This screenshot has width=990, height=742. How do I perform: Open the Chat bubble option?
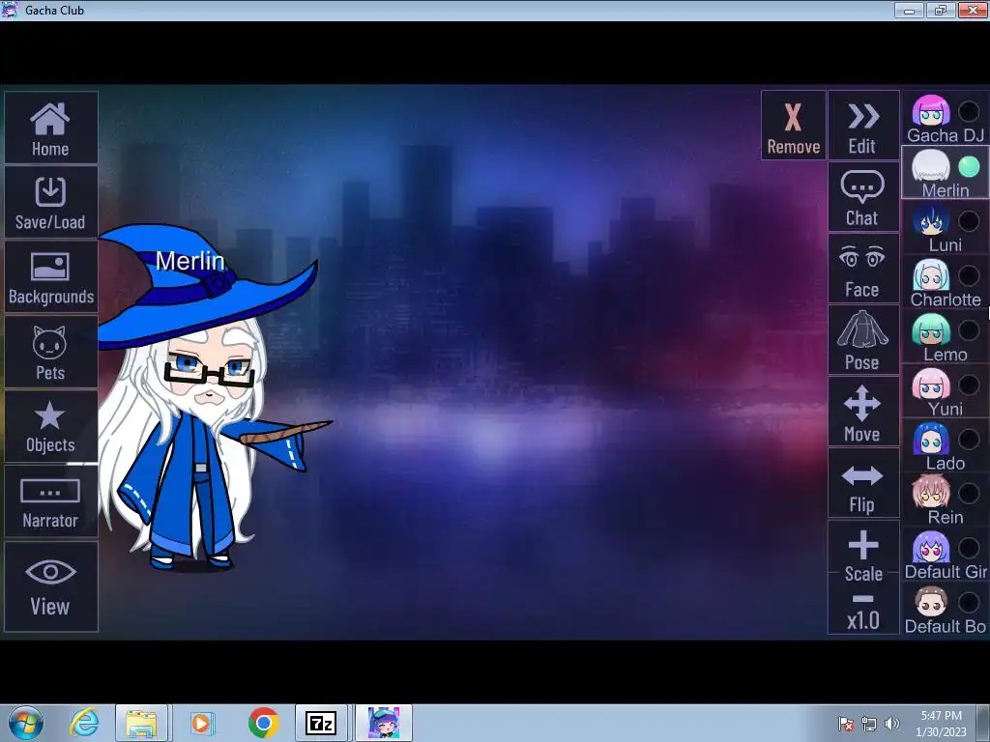pos(863,197)
